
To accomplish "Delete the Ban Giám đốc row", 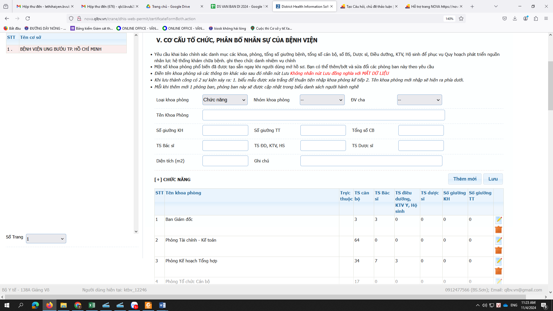I will coord(498,230).
